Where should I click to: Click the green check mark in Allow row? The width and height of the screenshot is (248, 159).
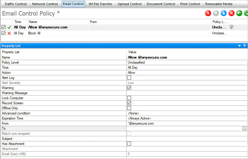pyautogui.click(x=9, y=27)
